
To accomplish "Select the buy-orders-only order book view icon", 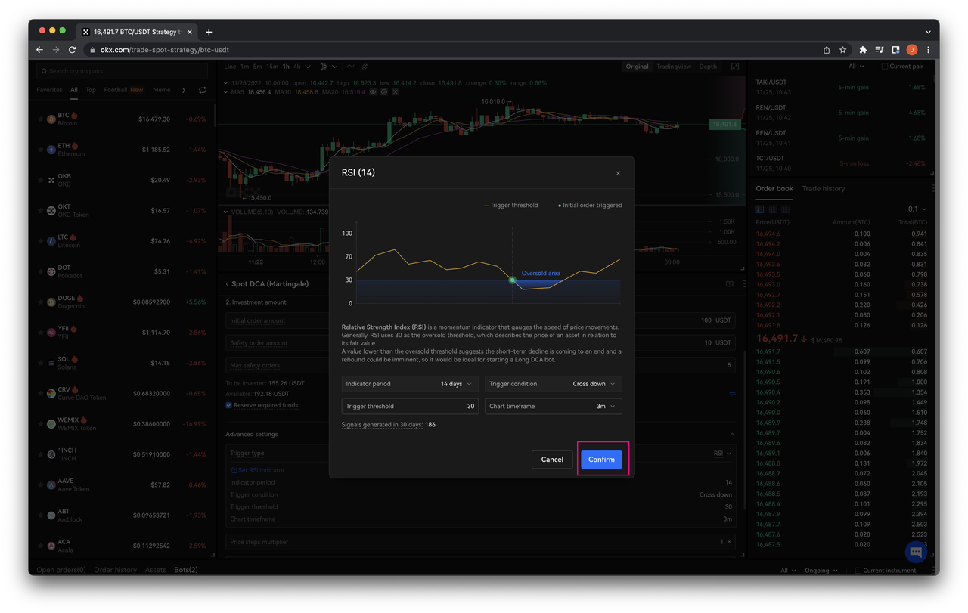I will (x=772, y=209).
